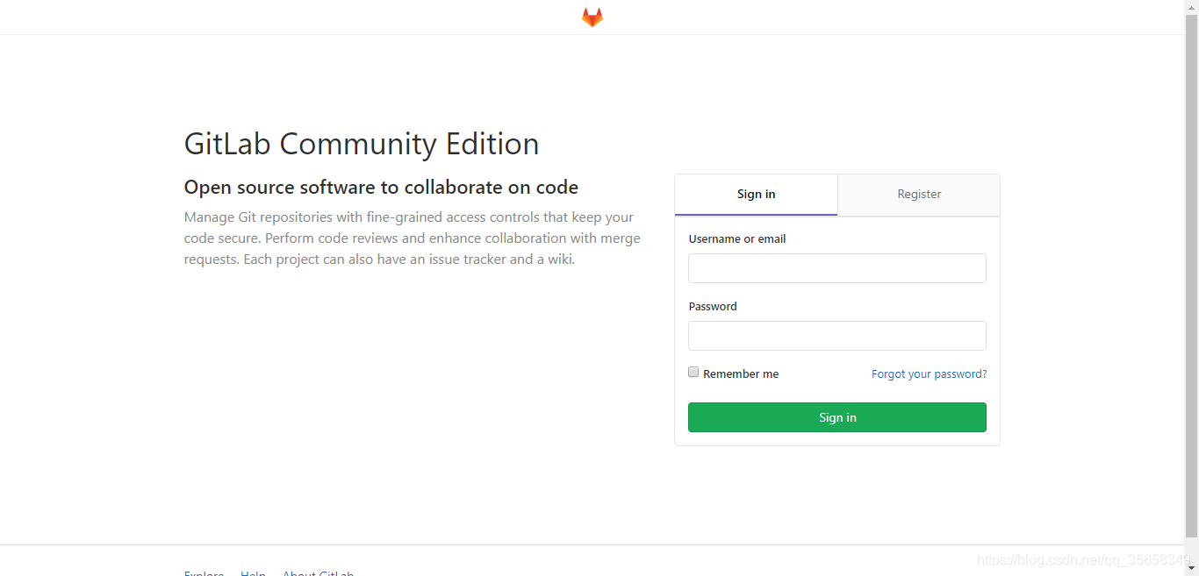1199x576 pixels.
Task: Enable the Remember me checkbox
Action: tap(693, 372)
